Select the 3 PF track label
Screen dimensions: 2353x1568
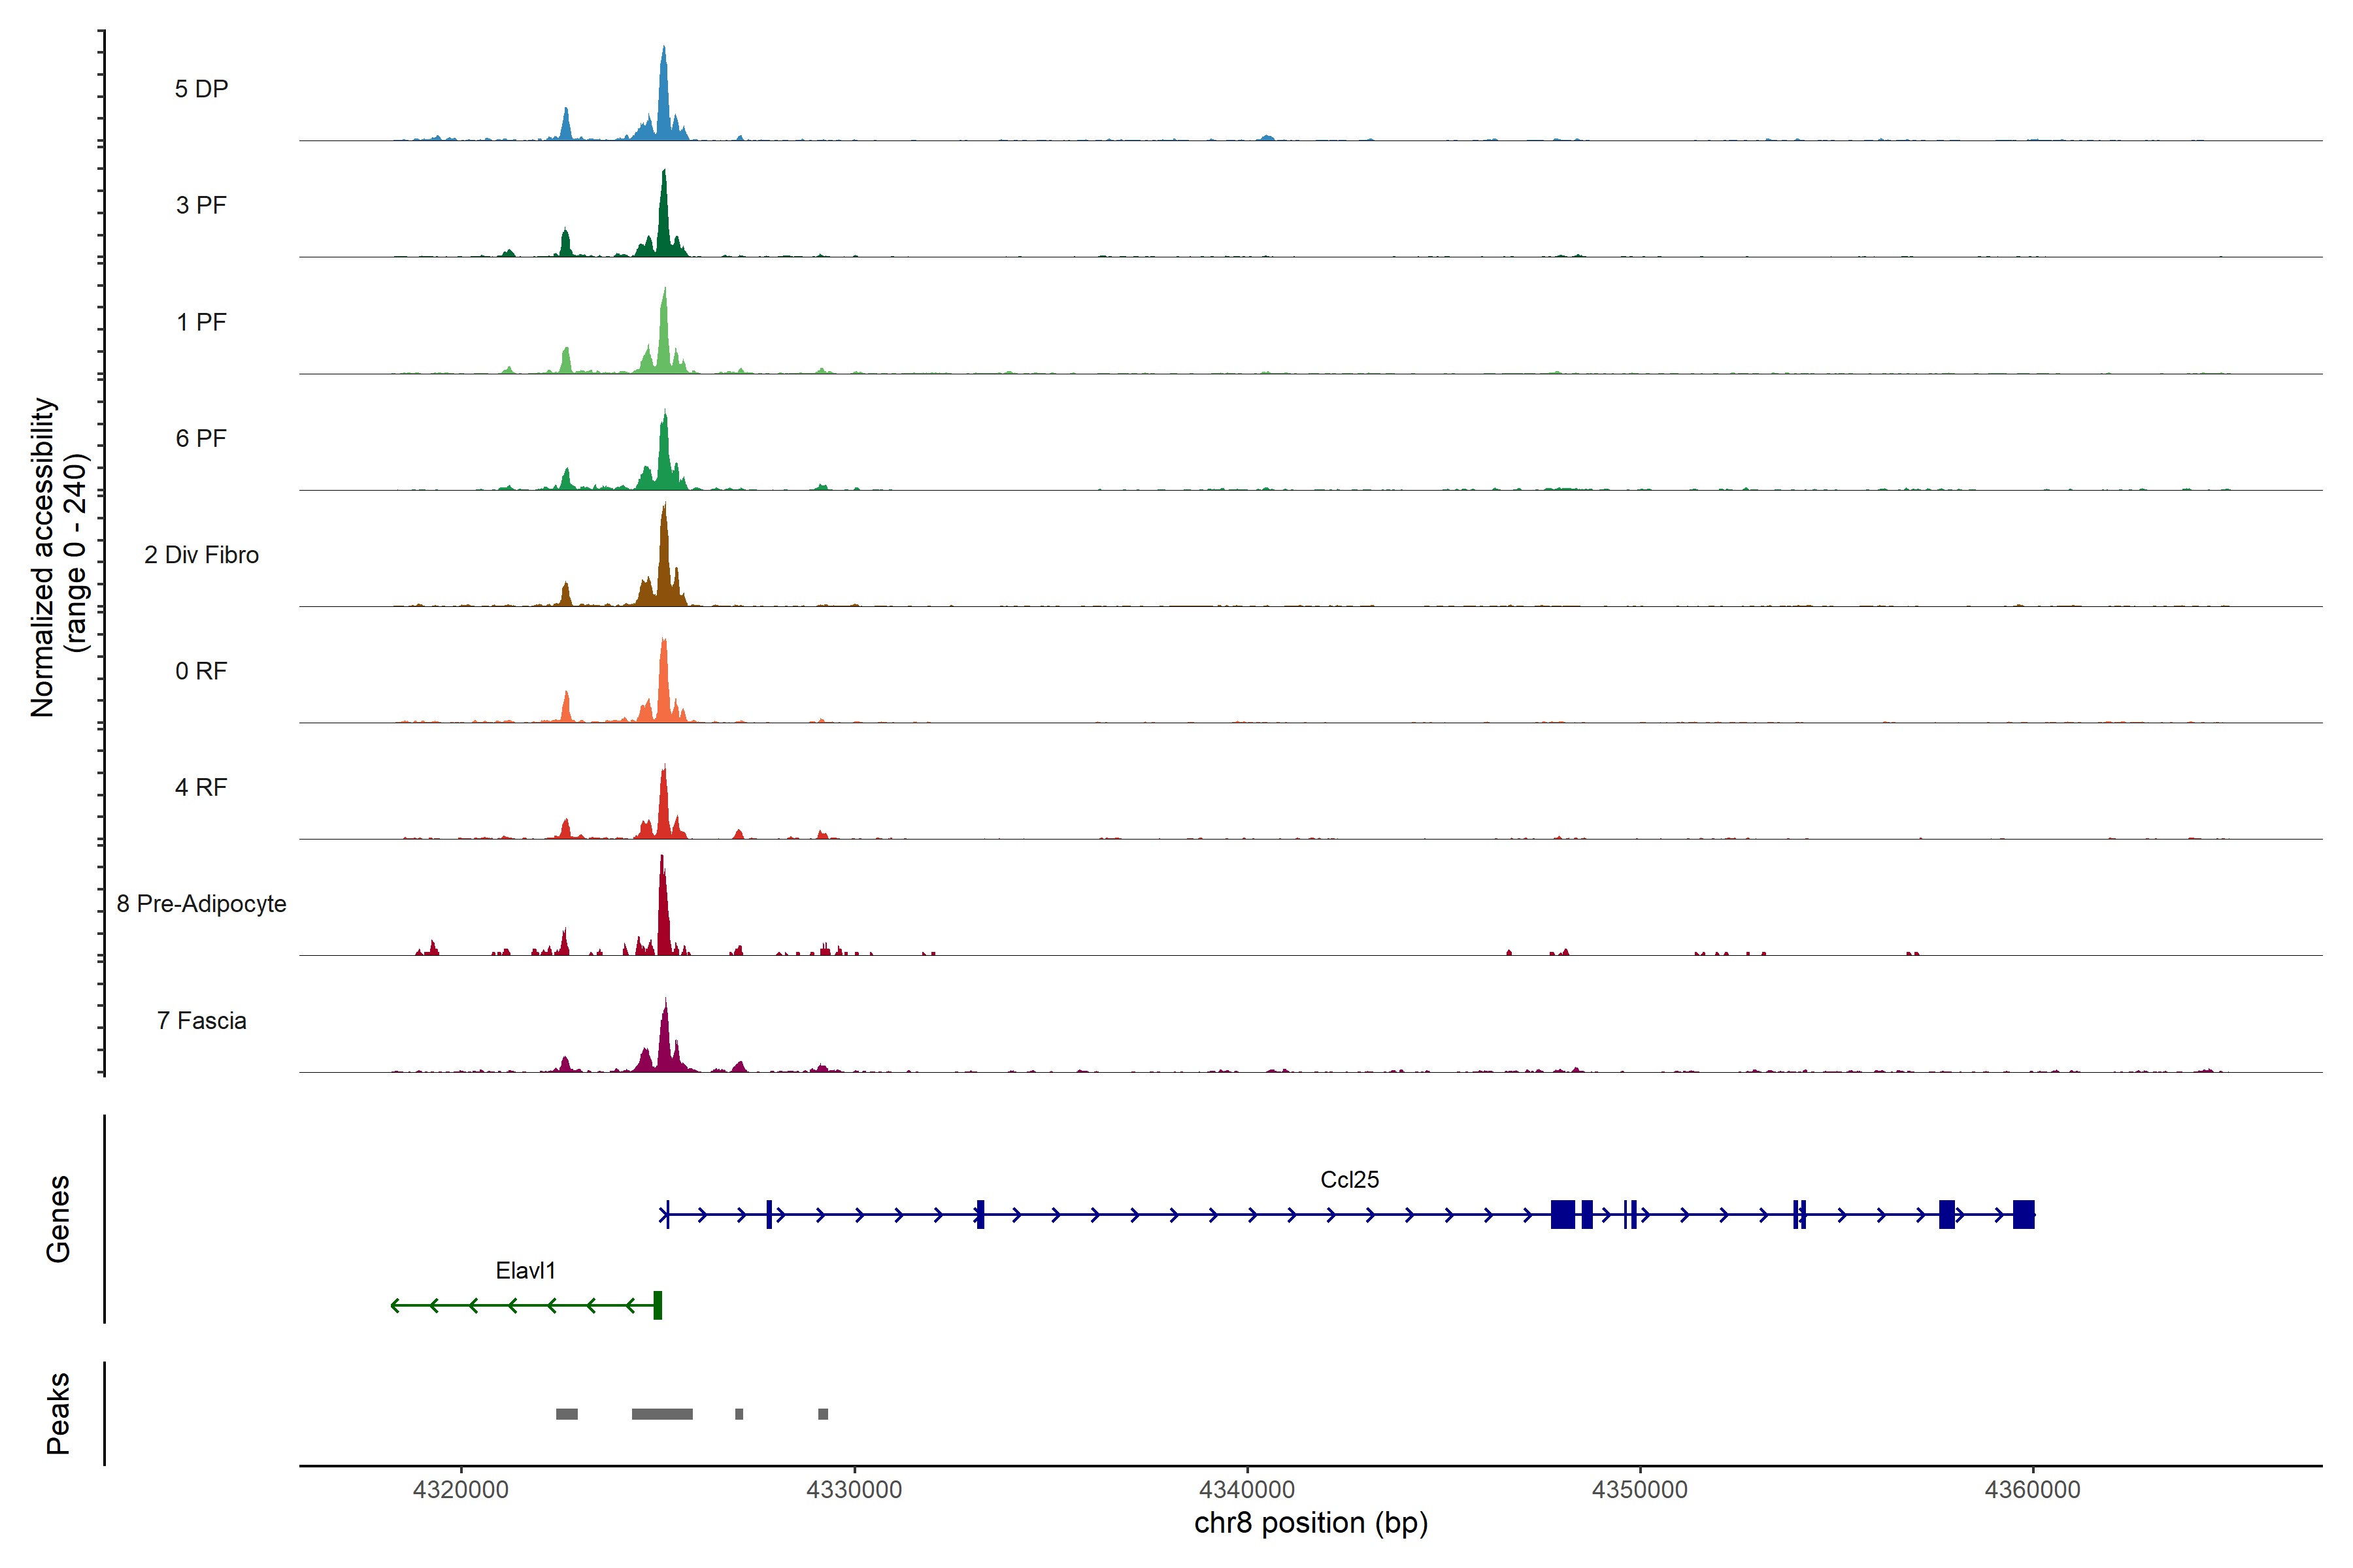click(201, 205)
